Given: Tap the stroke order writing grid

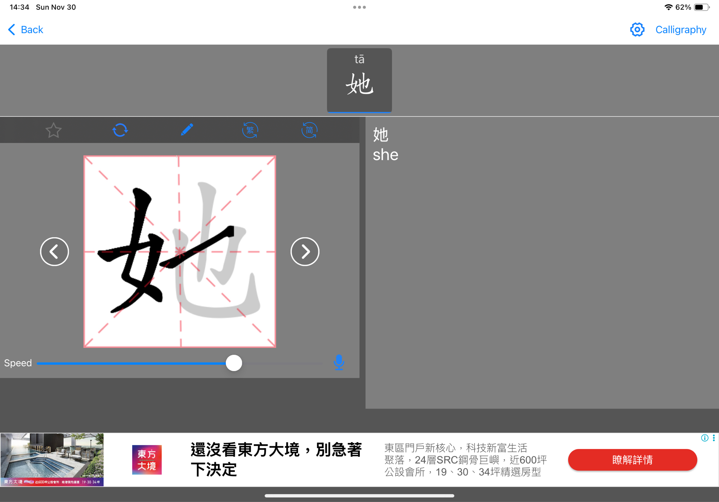Looking at the screenshot, I should pyautogui.click(x=180, y=252).
